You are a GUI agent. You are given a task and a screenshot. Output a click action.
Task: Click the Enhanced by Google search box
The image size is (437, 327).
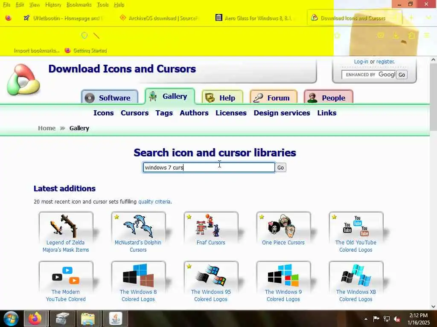(x=369, y=75)
